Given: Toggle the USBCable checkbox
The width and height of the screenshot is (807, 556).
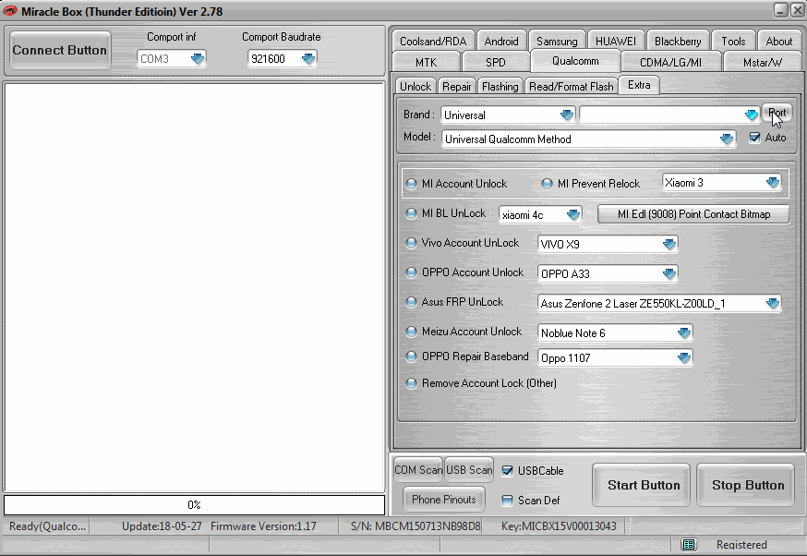Looking at the screenshot, I should click(508, 470).
